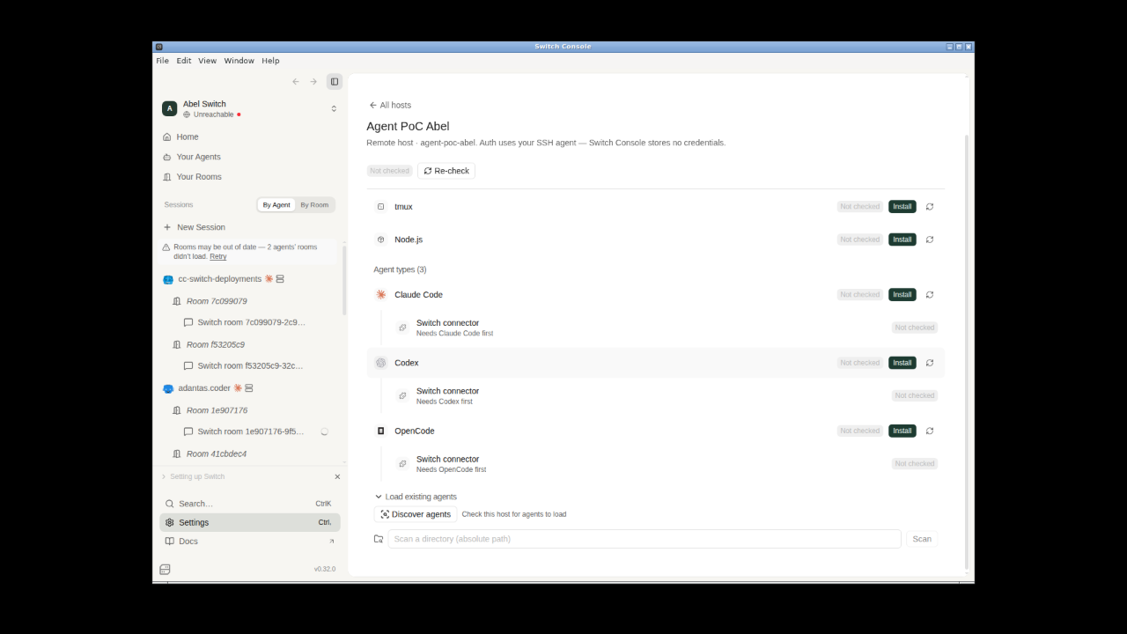Click the Docs book icon in sidebar
Viewport: 1127px width, 634px height.
click(170, 542)
